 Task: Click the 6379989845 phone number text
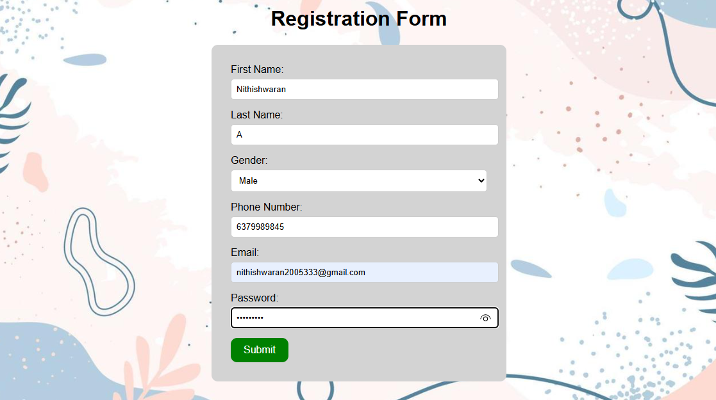[x=260, y=227]
